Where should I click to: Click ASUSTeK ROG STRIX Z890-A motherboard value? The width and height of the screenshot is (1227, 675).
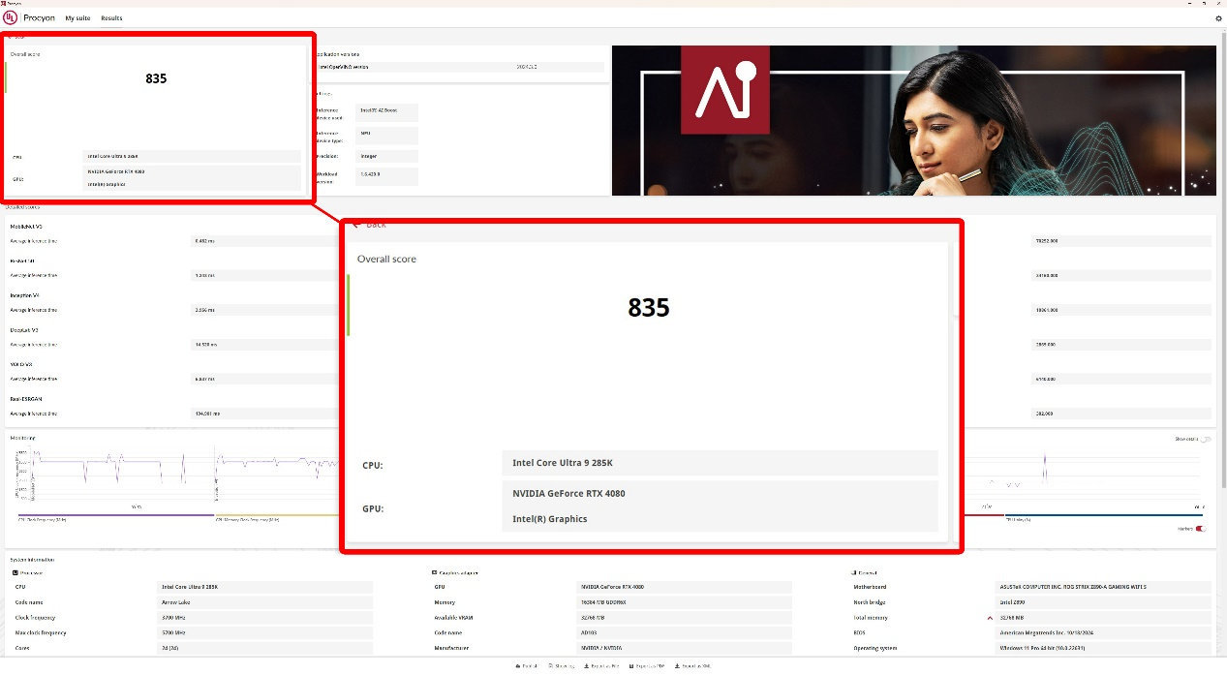[1104, 587]
